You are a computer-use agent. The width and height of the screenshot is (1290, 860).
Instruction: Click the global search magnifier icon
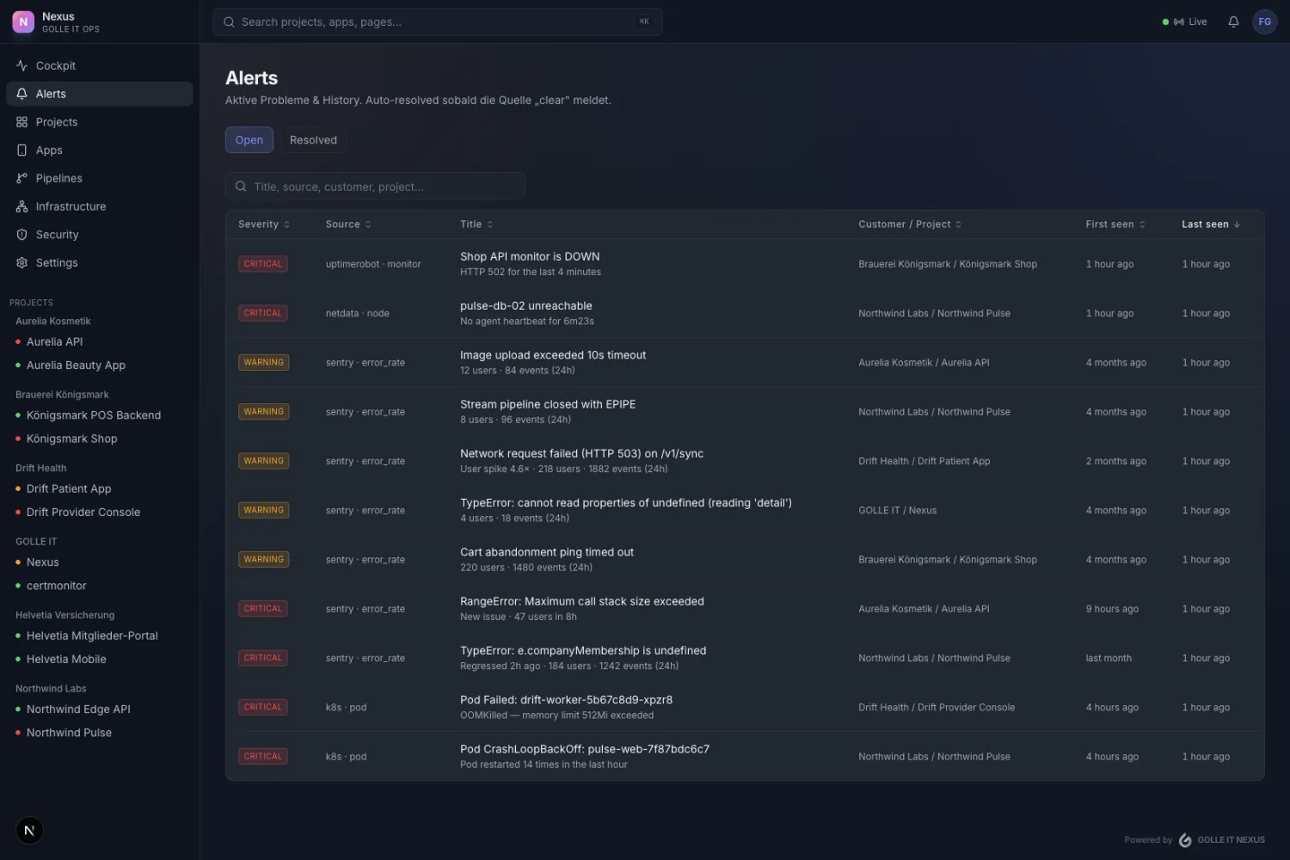pos(229,21)
